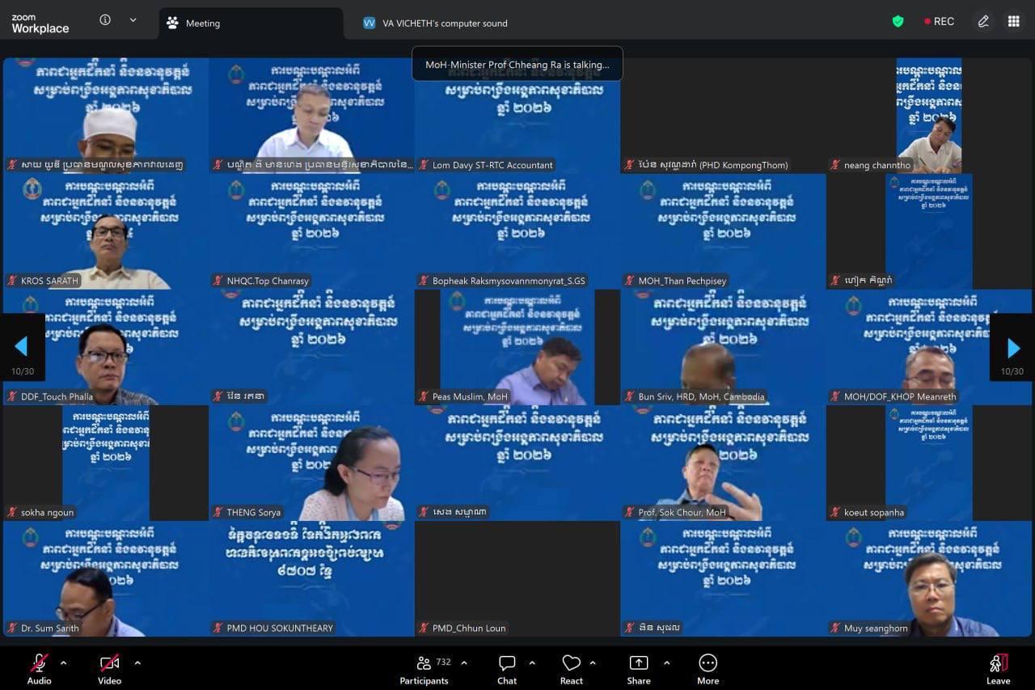
Task: Leave the meeting
Action: 999,669
